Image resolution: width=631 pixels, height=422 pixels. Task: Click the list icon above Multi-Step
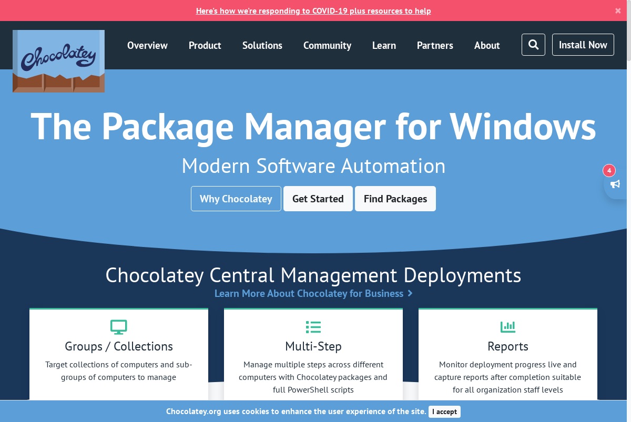(313, 327)
